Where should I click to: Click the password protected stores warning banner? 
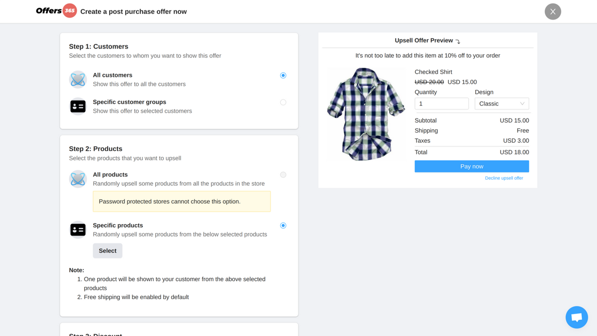(x=181, y=201)
